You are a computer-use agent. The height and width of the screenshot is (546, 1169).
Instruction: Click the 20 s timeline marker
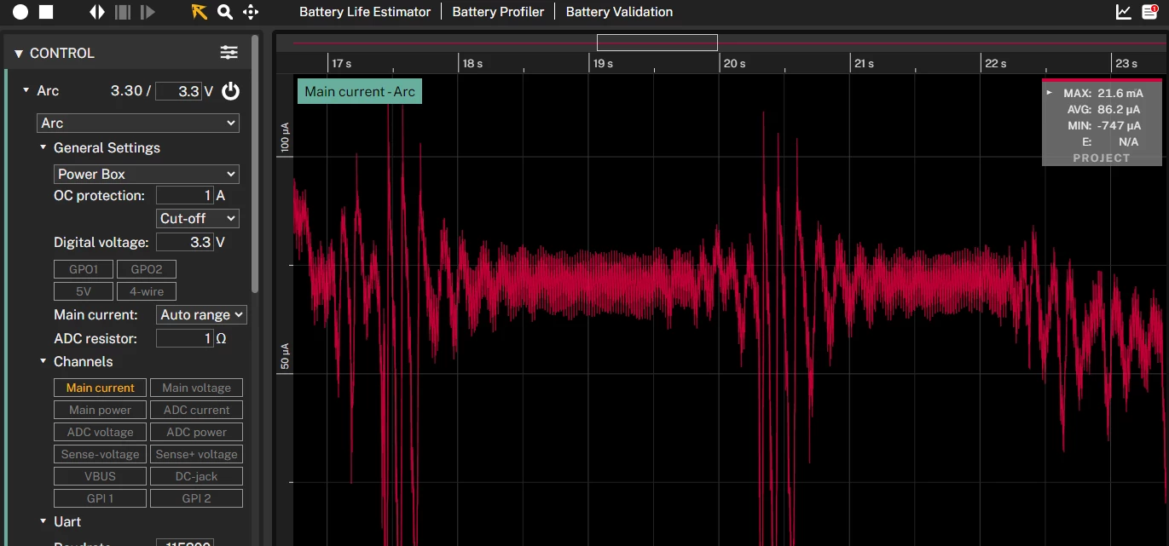(734, 63)
